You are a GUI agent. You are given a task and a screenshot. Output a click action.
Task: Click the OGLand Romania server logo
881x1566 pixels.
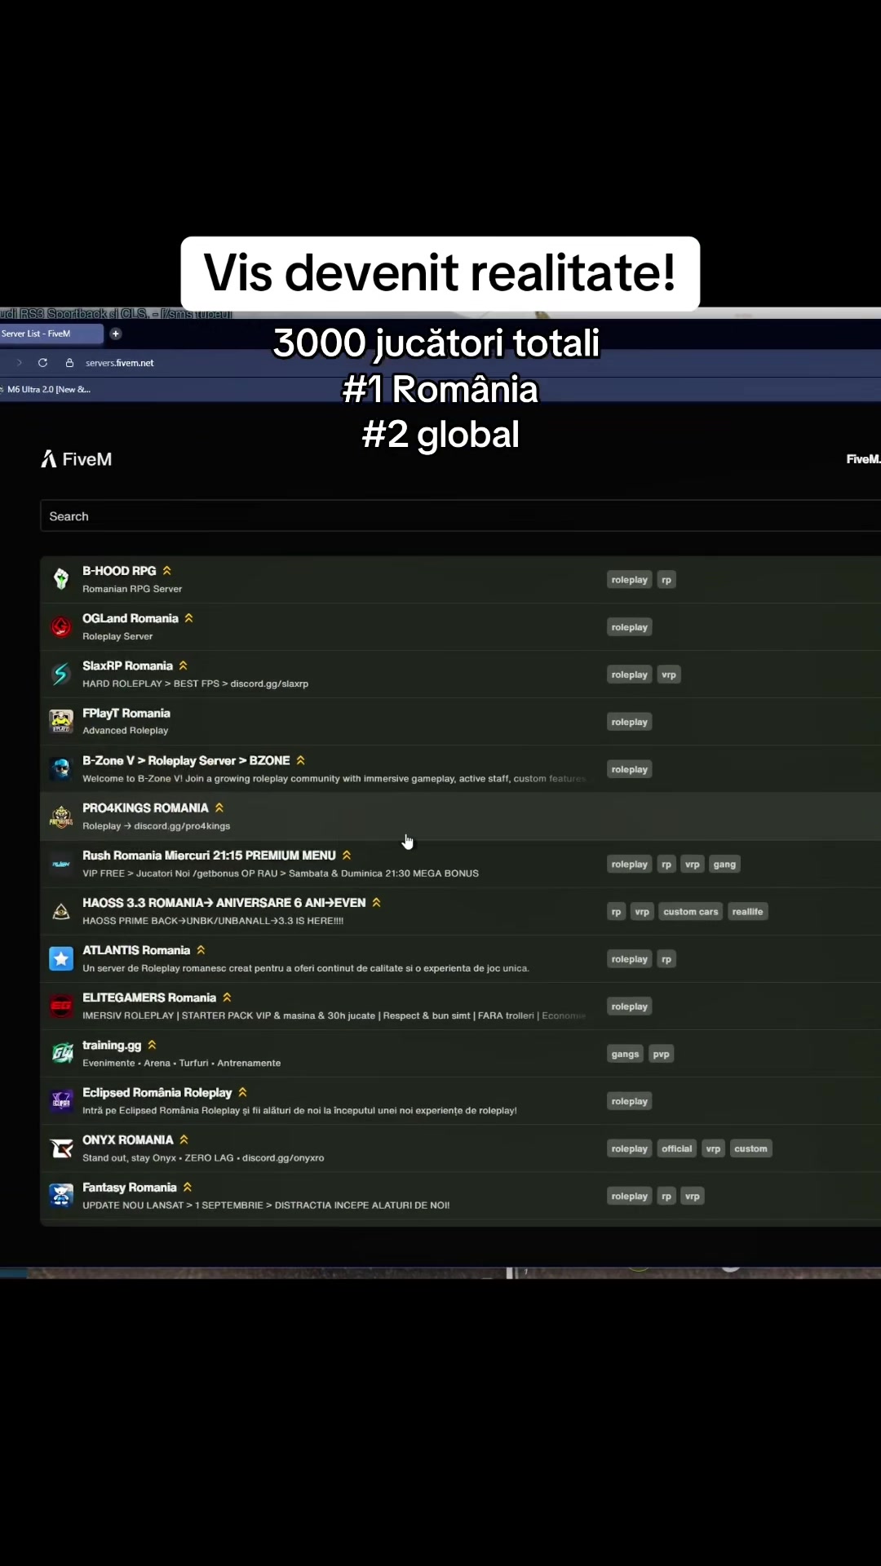pos(61,626)
